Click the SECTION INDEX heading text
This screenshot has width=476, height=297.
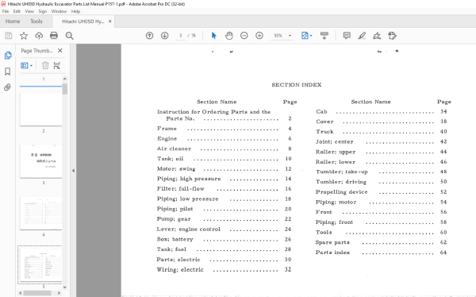tap(297, 85)
